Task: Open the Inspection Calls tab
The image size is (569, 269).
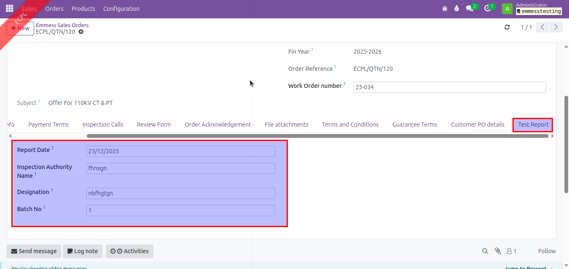Action: (x=103, y=125)
